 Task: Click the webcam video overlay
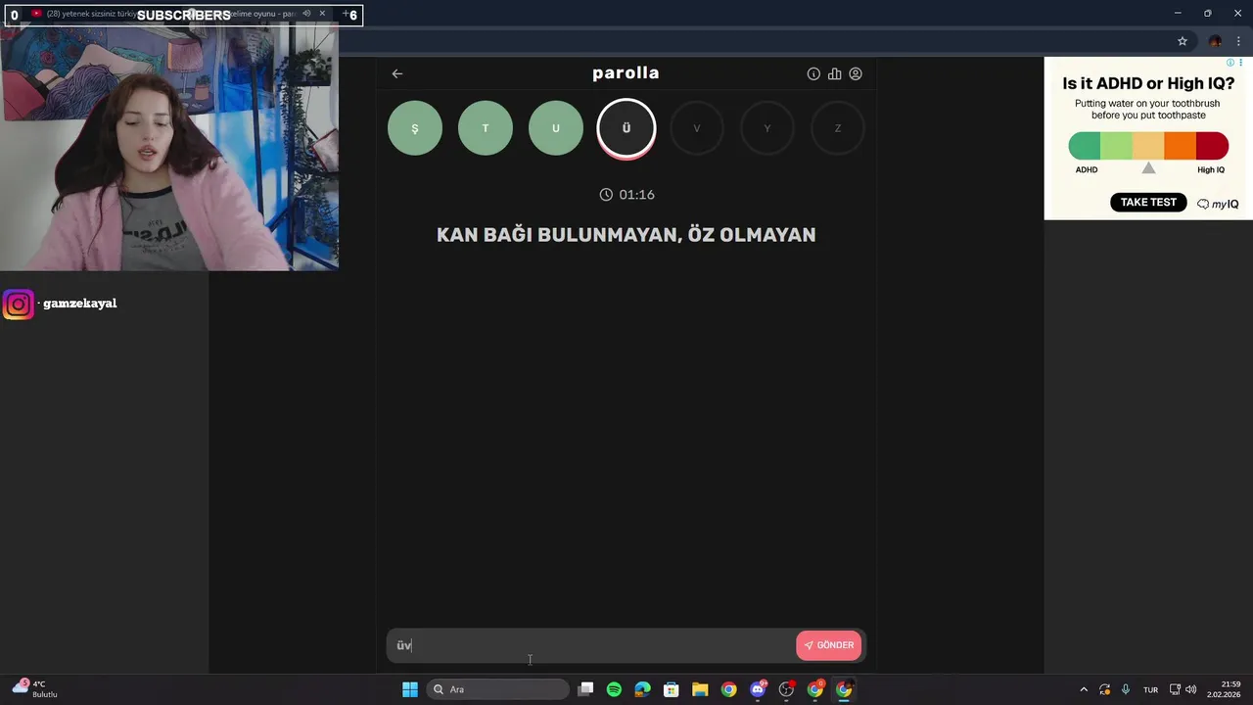pyautogui.click(x=169, y=148)
